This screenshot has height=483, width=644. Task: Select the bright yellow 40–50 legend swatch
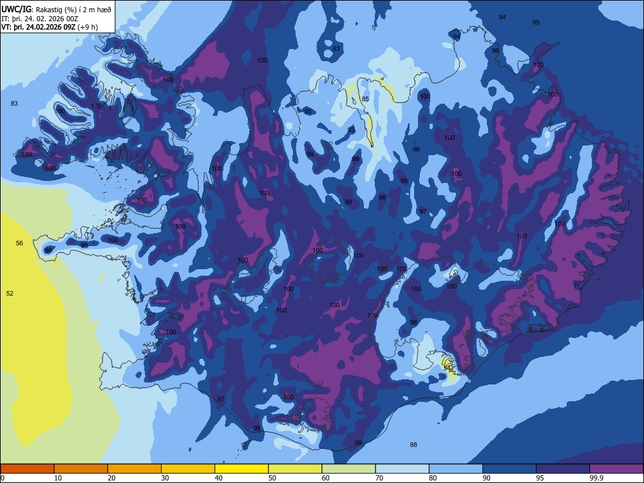point(241,469)
